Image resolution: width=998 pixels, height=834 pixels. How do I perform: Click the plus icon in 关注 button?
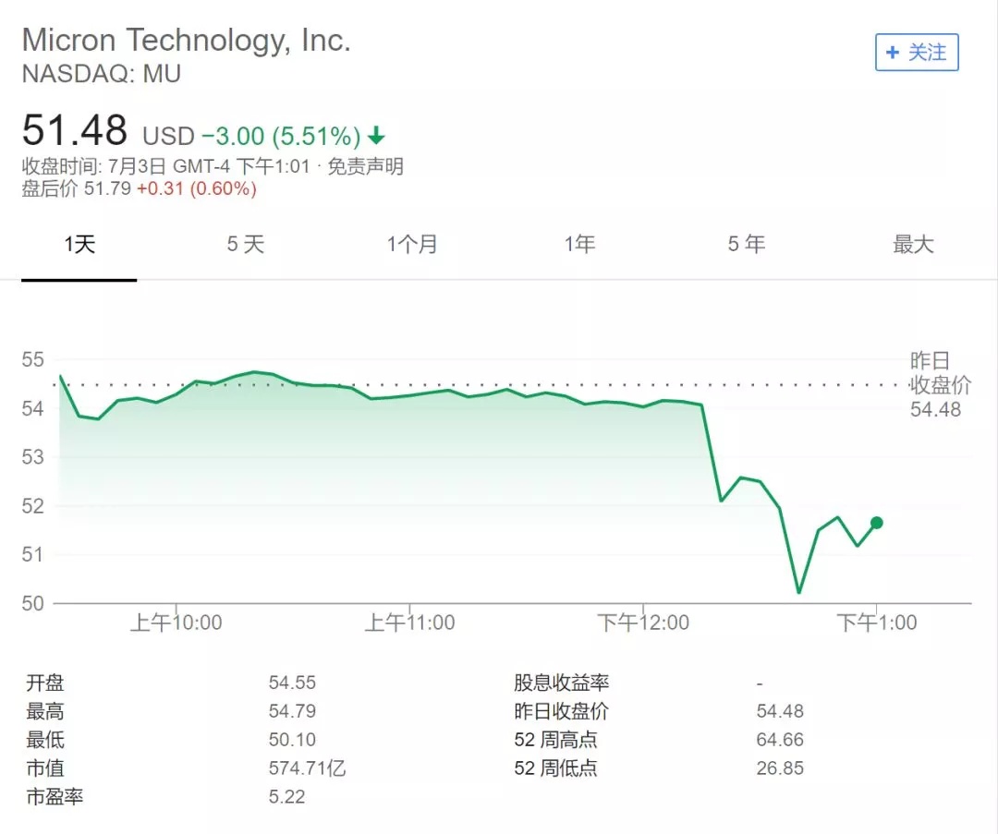click(x=893, y=52)
